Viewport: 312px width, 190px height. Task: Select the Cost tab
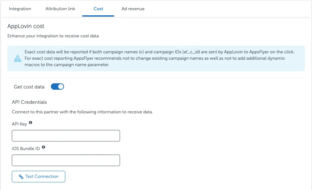98,9
